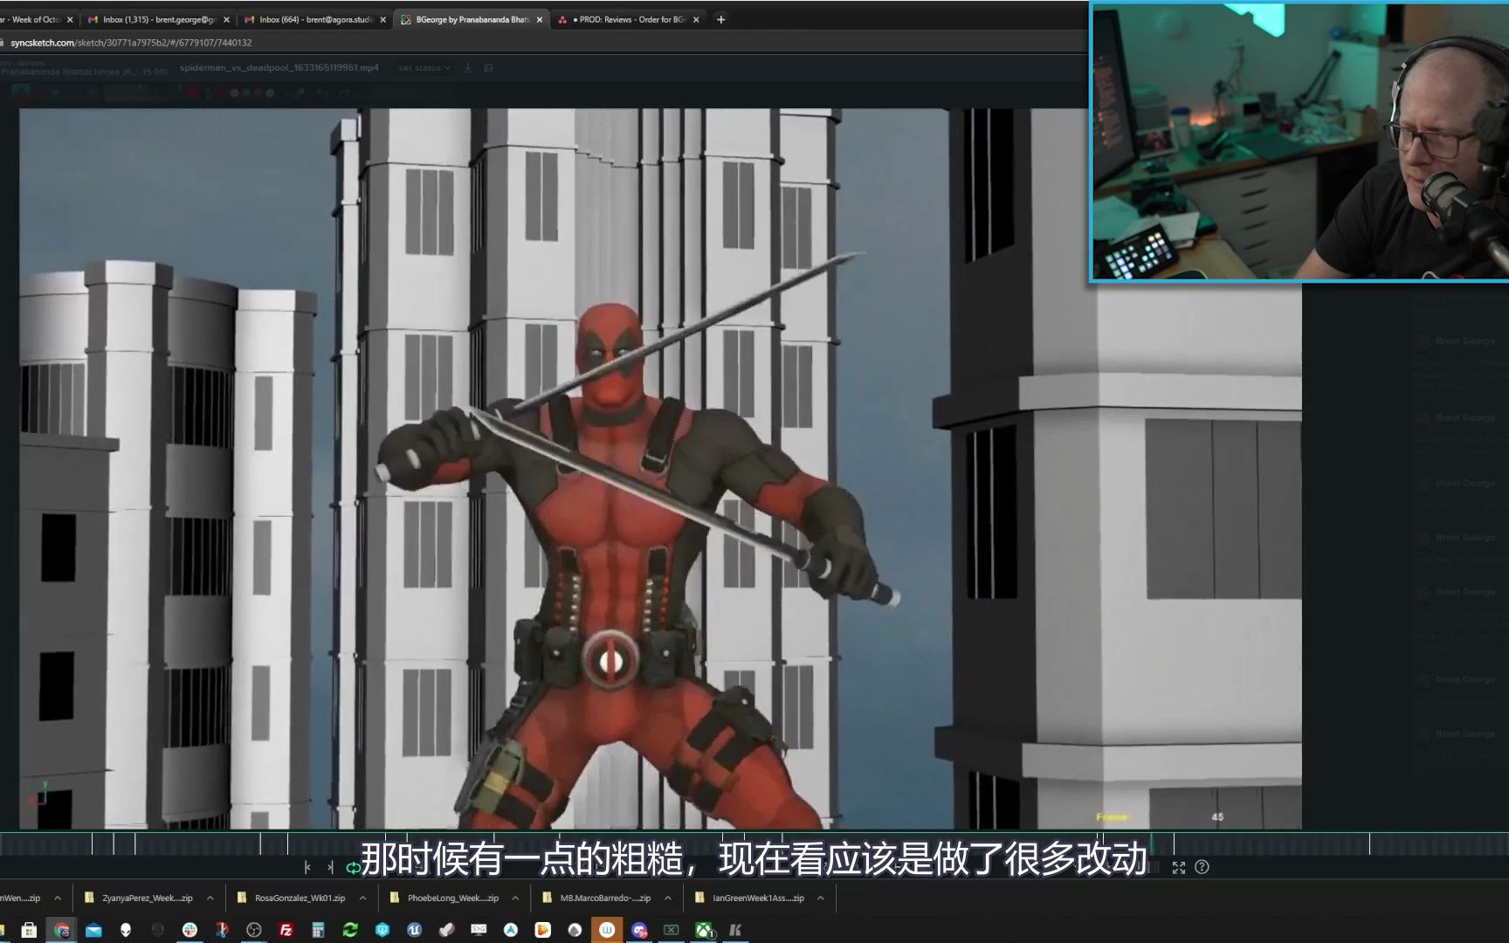Switch to Inbox (664) agora.studio tab
1509x943 pixels.
315,19
